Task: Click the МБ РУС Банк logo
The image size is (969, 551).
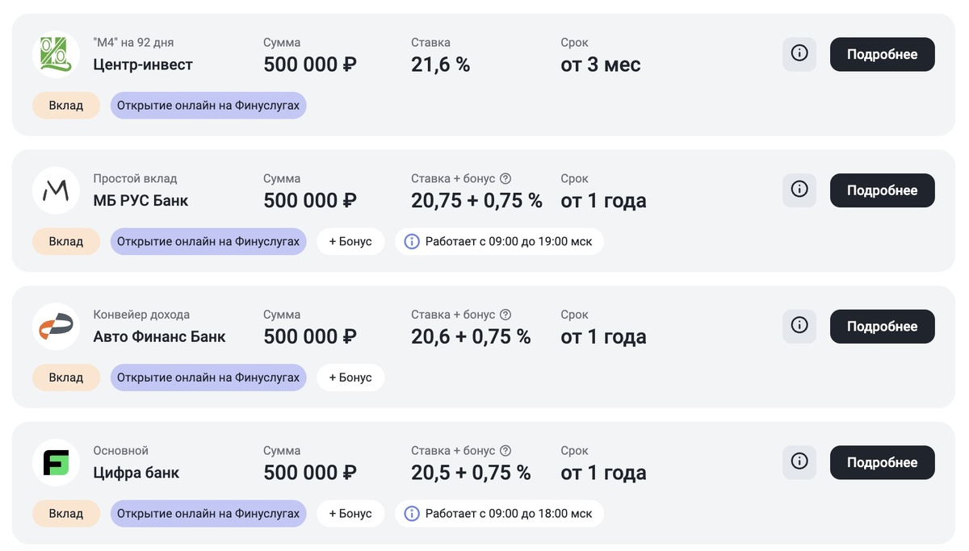Action: pyautogui.click(x=56, y=191)
